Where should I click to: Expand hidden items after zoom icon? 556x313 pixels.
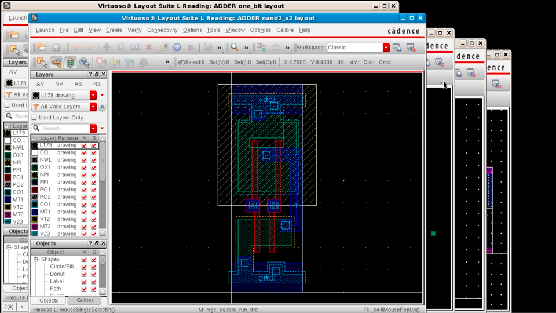247,48
